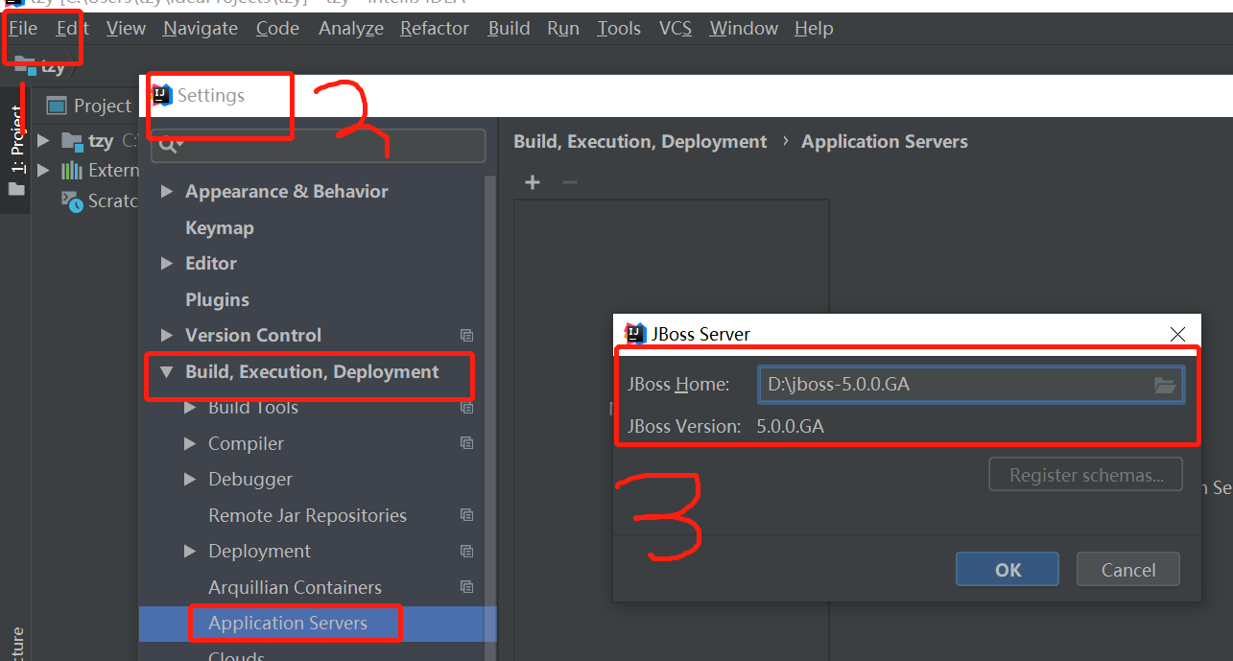The height and width of the screenshot is (661, 1233).
Task: Open the Navigate menu
Action: [202, 29]
